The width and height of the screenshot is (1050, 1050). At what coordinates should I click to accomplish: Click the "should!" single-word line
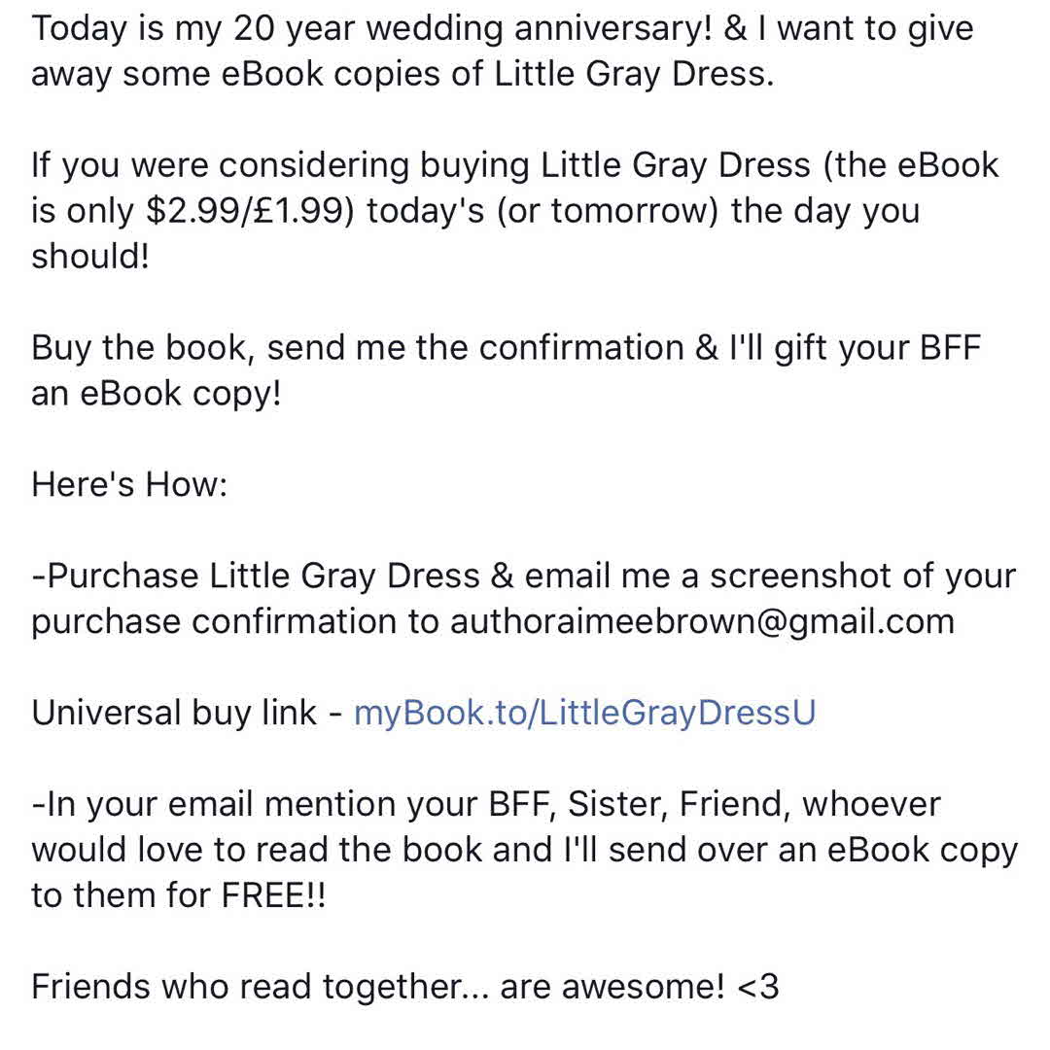pos(90,257)
